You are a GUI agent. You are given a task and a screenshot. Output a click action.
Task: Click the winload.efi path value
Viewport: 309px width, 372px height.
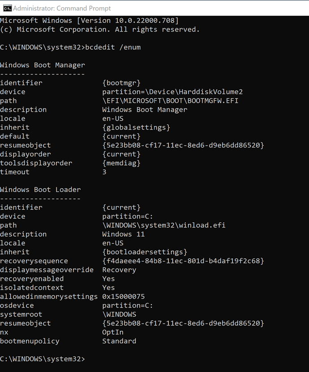[x=164, y=225]
